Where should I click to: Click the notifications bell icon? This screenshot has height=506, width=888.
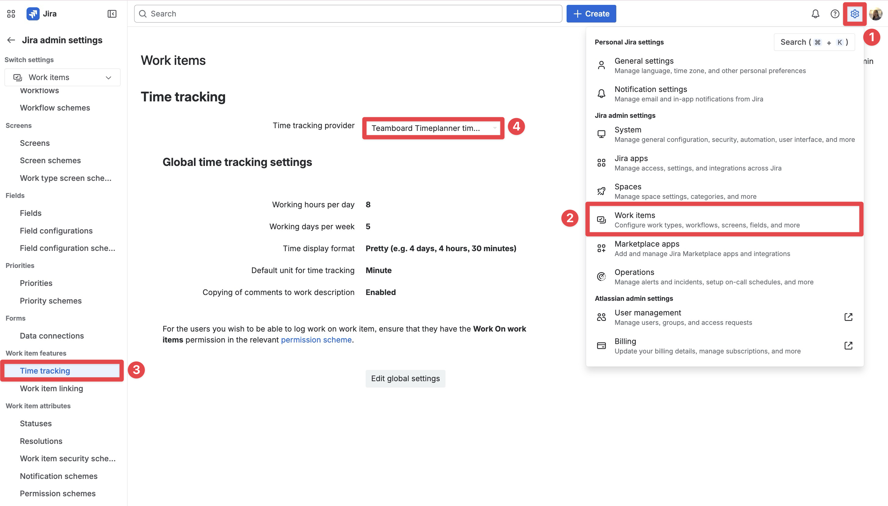815,14
